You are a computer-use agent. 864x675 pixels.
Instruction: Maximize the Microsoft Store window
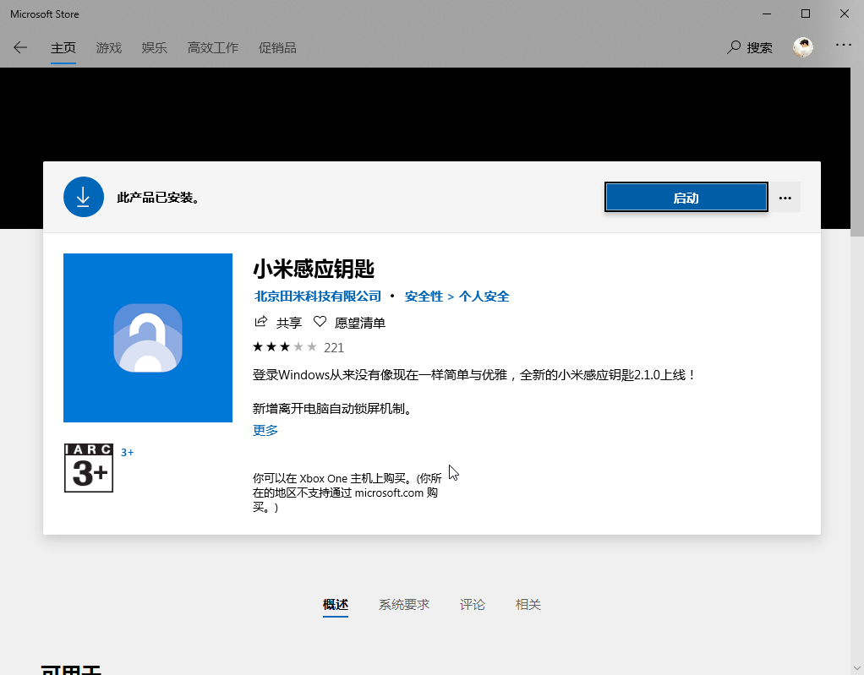[x=806, y=14]
